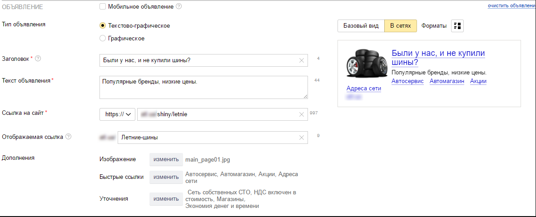The height and width of the screenshot is (217, 536).
Task: Select Текстово-графическое ad type
Action: 103,26
